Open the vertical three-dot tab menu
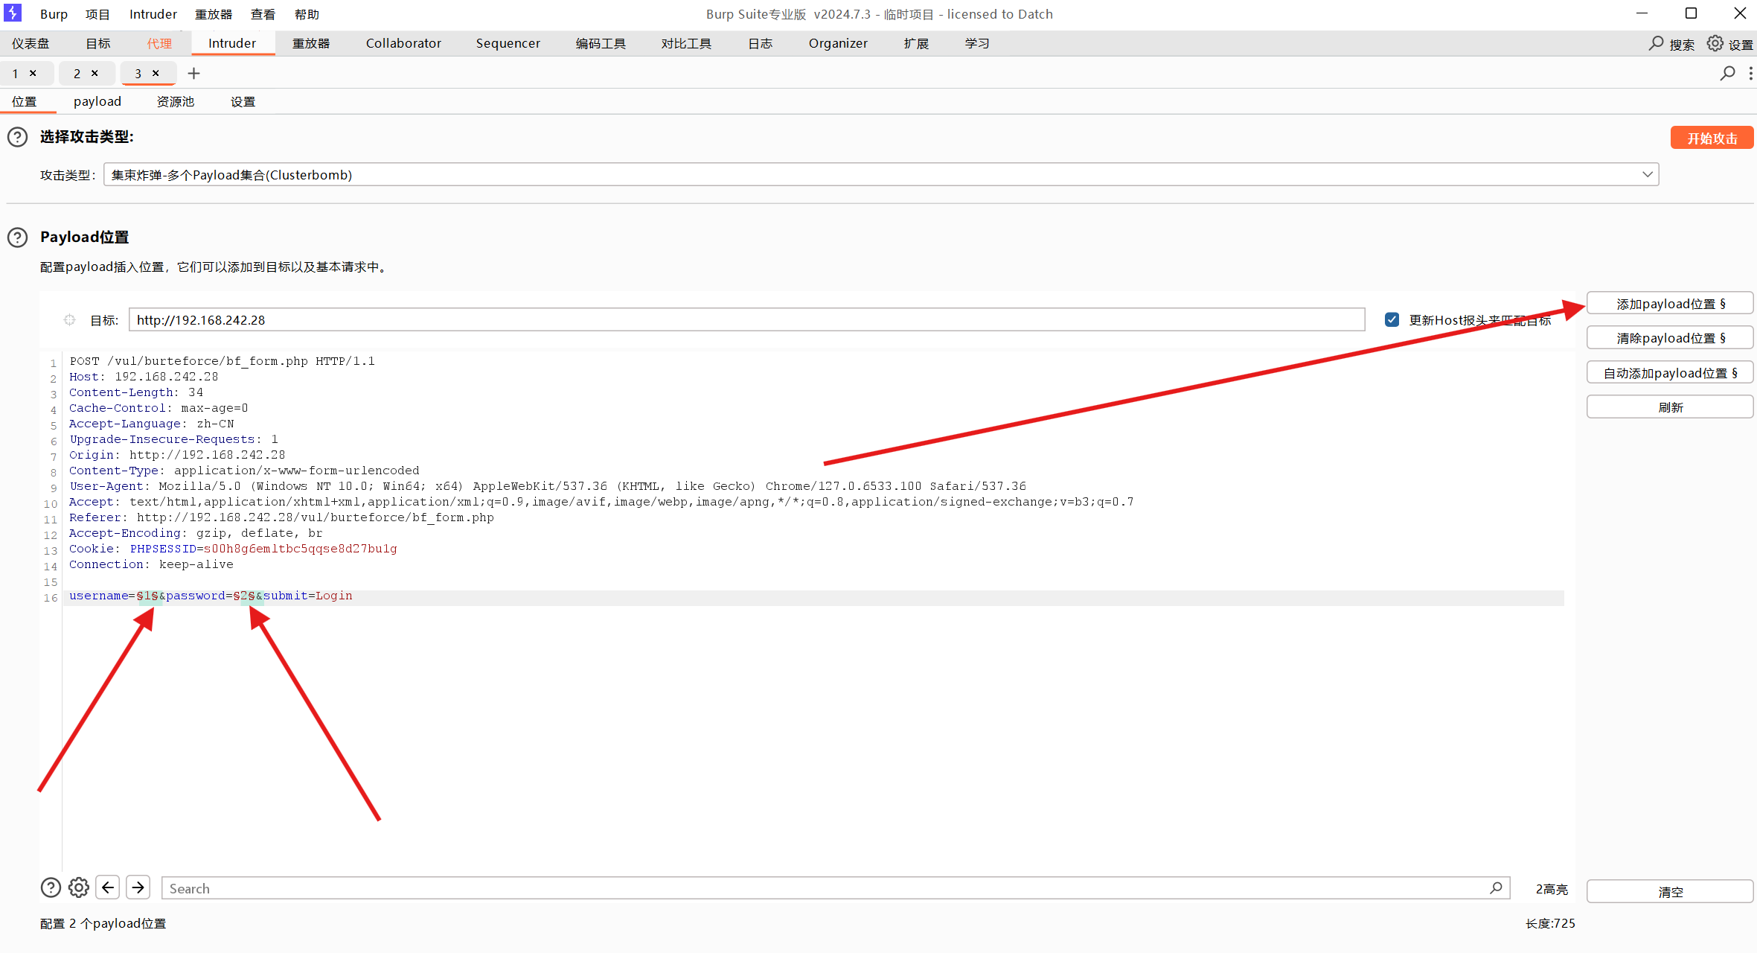 point(1750,73)
